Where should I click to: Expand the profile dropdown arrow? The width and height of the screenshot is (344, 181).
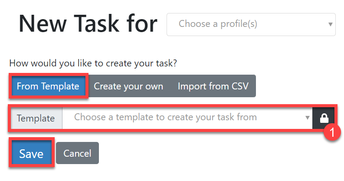(331, 24)
